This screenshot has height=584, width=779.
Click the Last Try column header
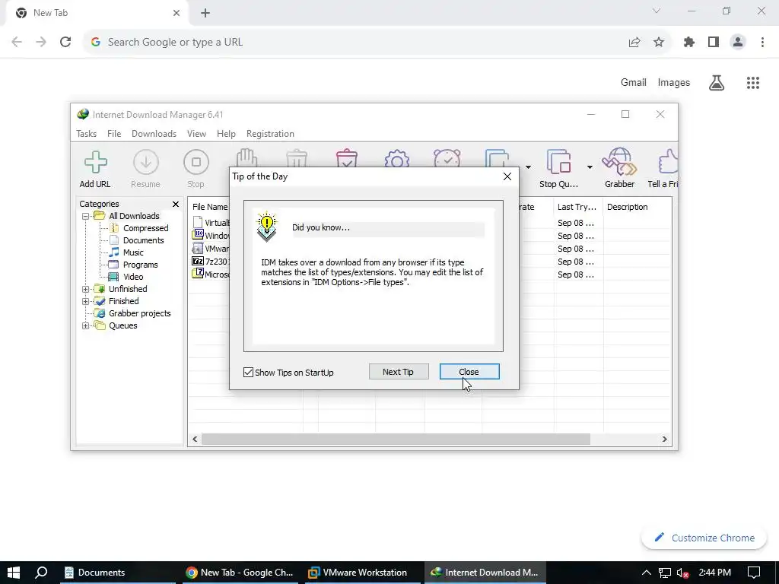pos(578,207)
